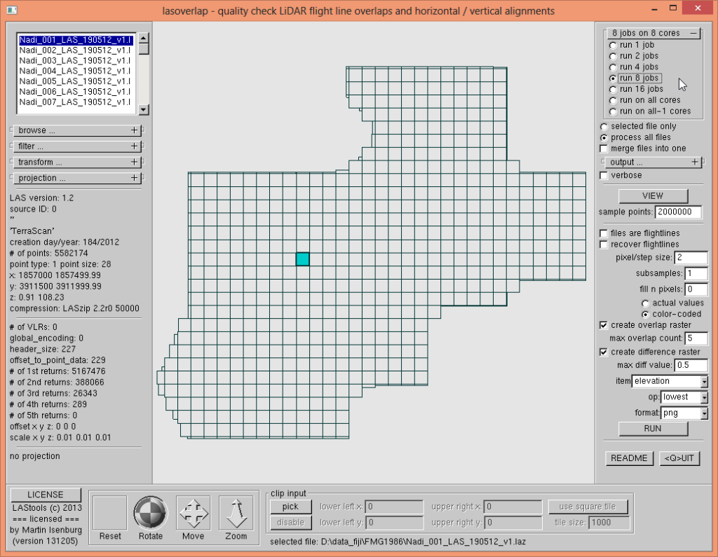Click the Move view icon
The image size is (718, 557).
click(x=194, y=513)
